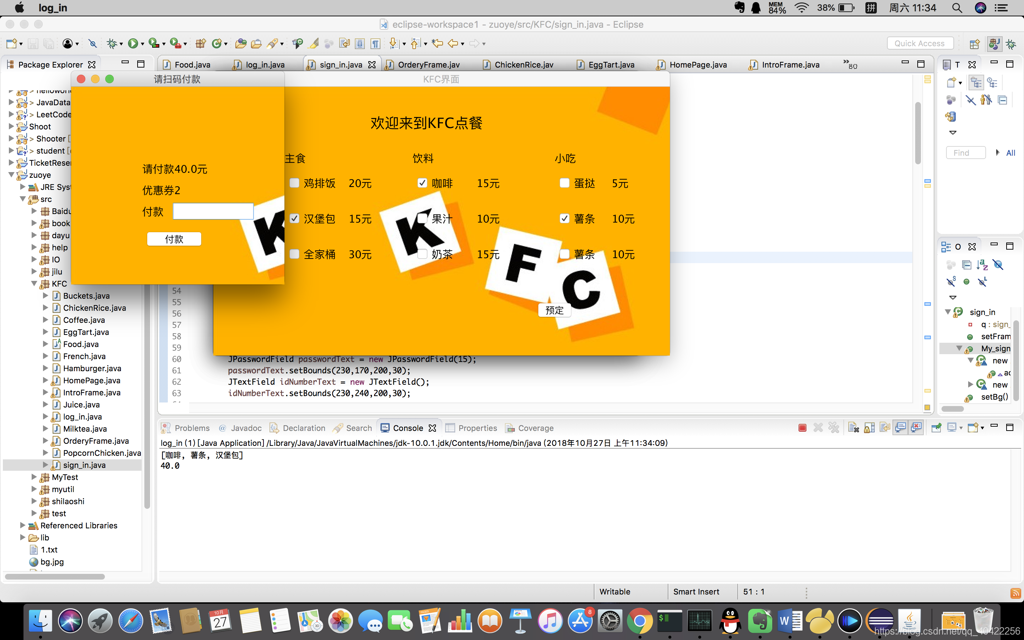
Task: Expand the MyTest package
Action: (x=34, y=477)
